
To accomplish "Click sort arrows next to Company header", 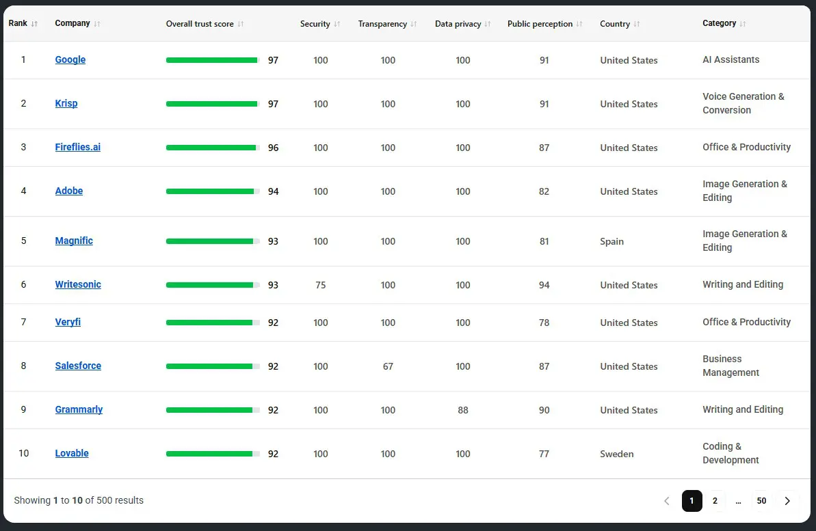I will [97, 24].
